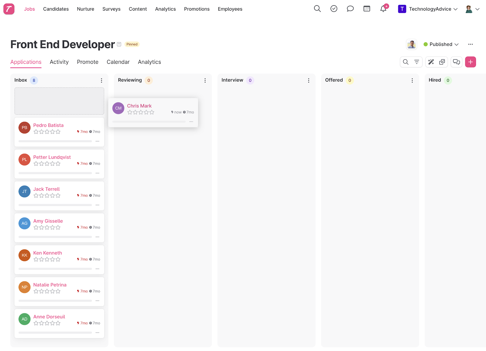Open job options three-dots menu
The width and height of the screenshot is (486, 351).
471,44
